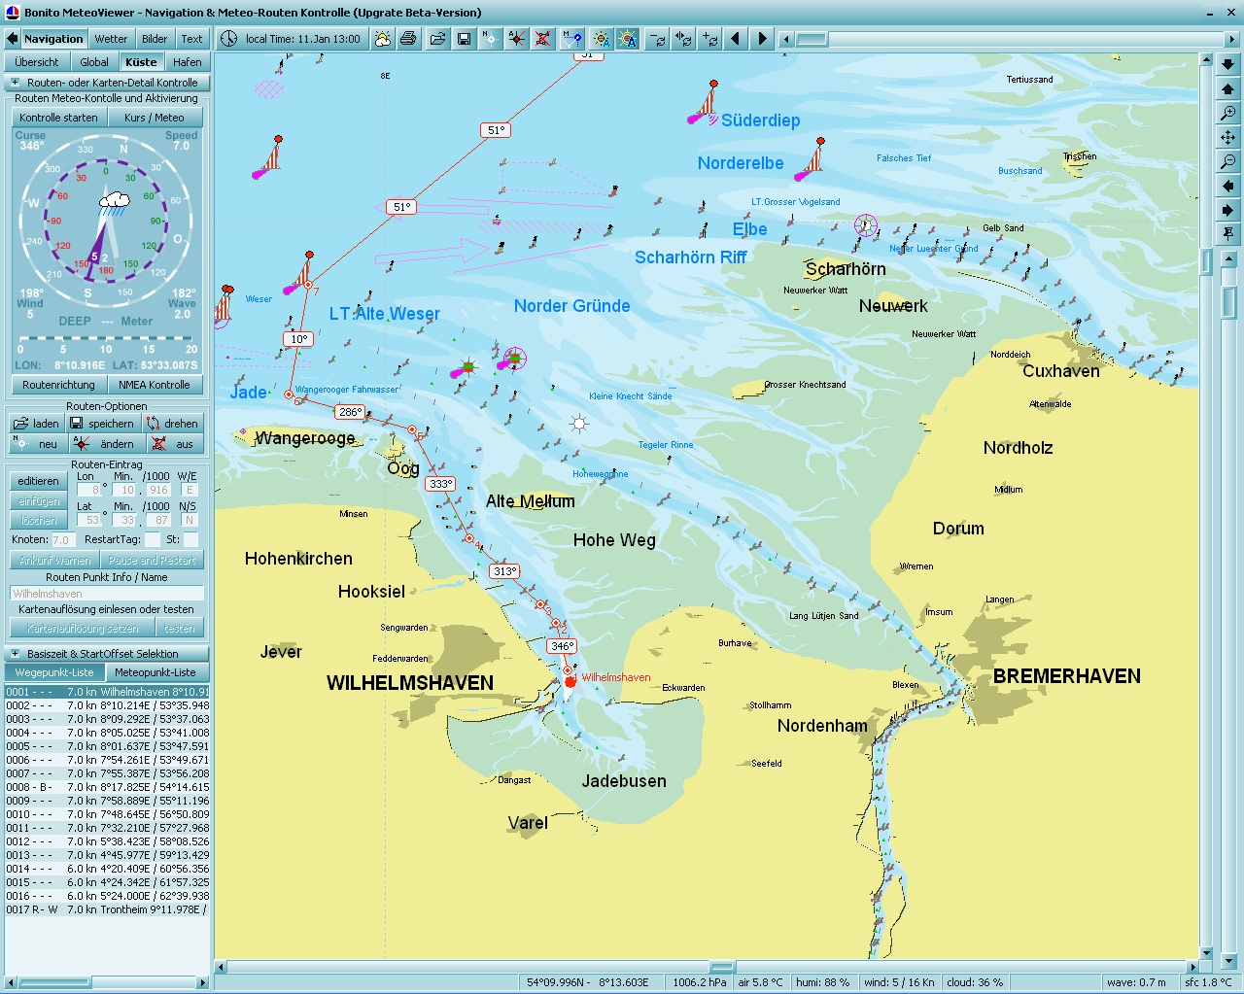Step time forward with right arrow icon

pos(763,39)
